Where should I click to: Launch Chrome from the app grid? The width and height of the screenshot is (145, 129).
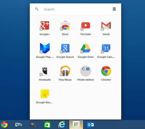click(106, 71)
